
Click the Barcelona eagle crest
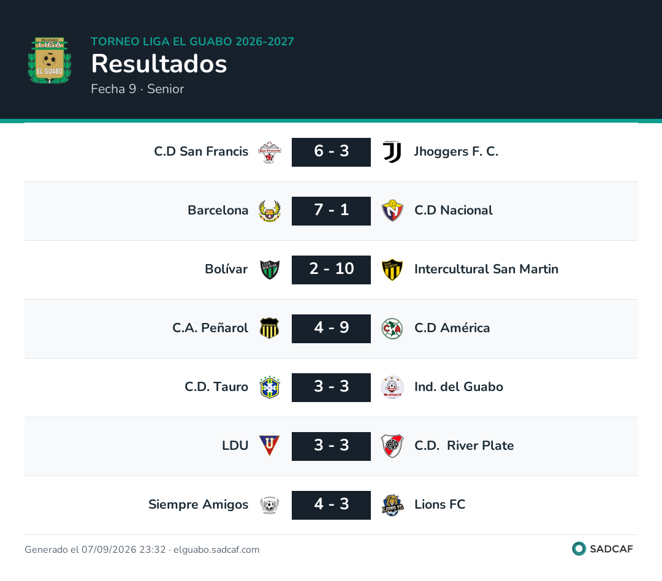[x=269, y=211]
